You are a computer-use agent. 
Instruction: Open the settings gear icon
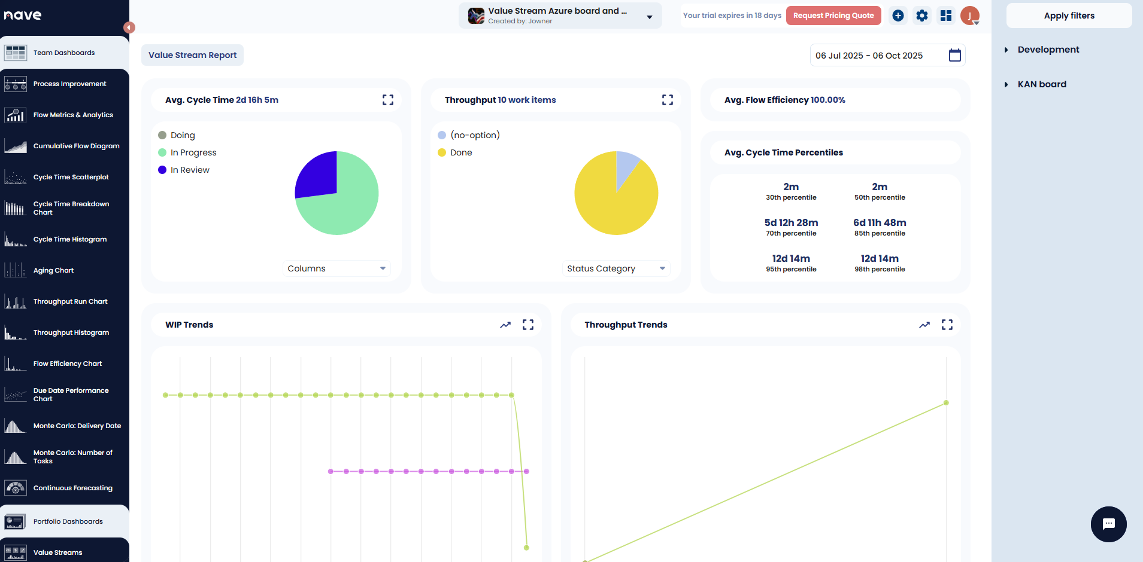click(x=921, y=16)
